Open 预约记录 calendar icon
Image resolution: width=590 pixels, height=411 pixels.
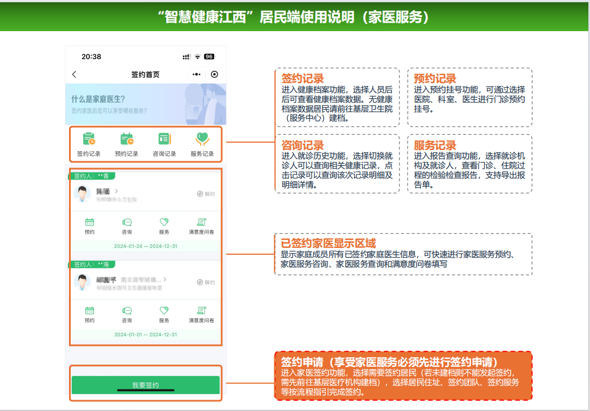127,139
